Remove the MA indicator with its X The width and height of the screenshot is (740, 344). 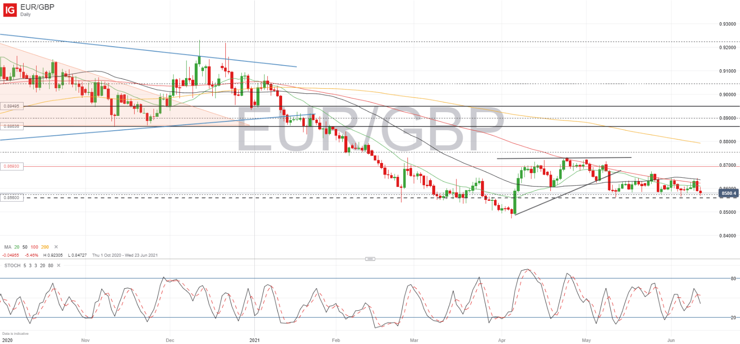pos(56,247)
